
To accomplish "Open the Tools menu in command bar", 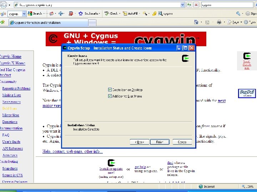I will [250, 22].
